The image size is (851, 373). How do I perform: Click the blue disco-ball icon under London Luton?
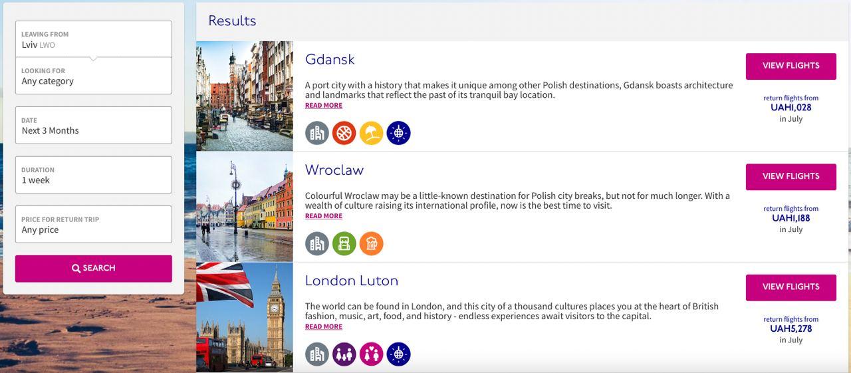pyautogui.click(x=398, y=354)
